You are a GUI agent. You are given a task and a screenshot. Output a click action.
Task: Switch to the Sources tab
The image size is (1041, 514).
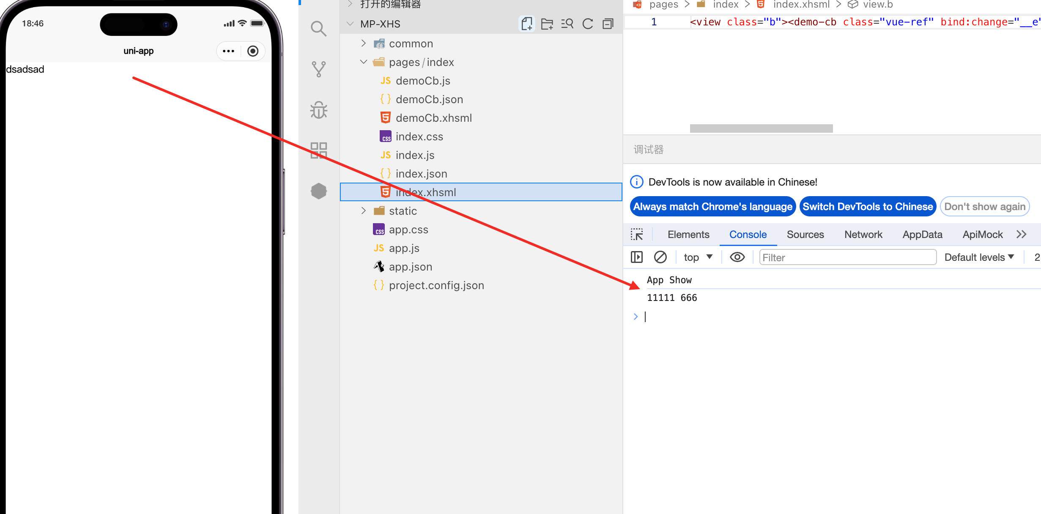[x=805, y=235]
